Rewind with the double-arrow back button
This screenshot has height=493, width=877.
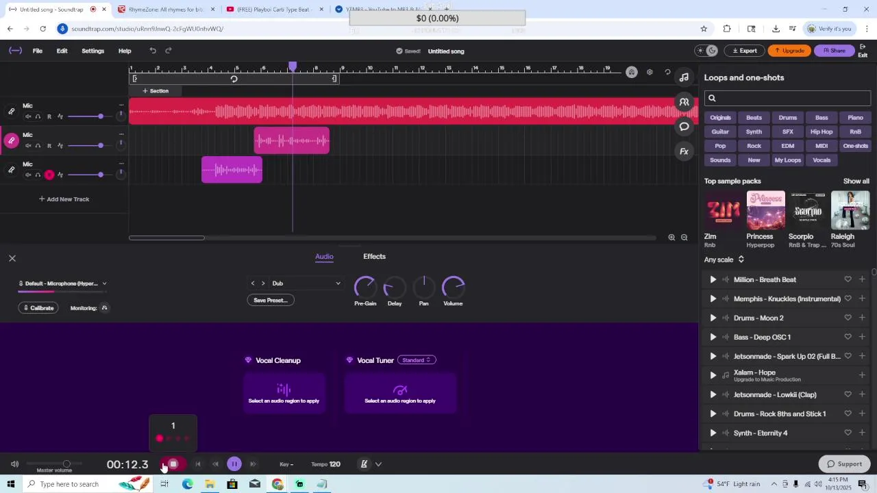tap(216, 464)
